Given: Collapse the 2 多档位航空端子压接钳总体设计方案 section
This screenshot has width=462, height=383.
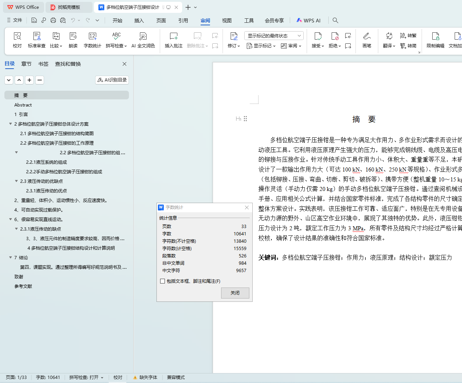Looking at the screenshot, I should point(11,124).
